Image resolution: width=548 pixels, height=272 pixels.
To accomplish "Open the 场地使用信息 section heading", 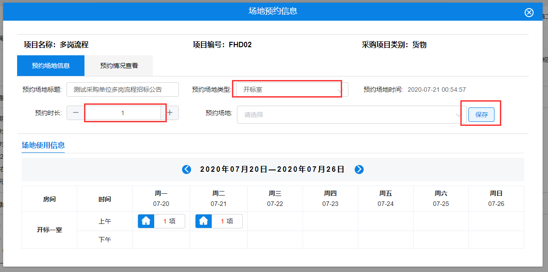I will (x=43, y=145).
